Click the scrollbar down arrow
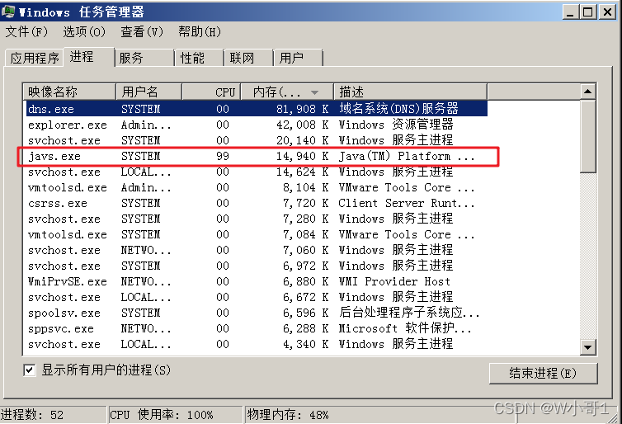Screen dimensions: 622x424 [587, 347]
